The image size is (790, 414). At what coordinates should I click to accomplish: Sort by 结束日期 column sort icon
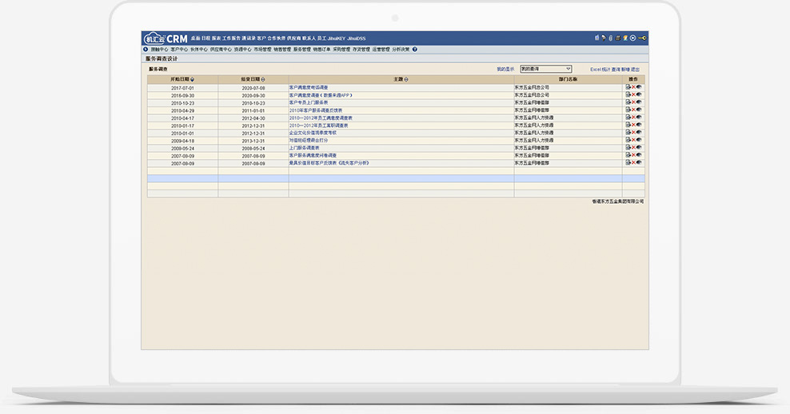(x=263, y=79)
